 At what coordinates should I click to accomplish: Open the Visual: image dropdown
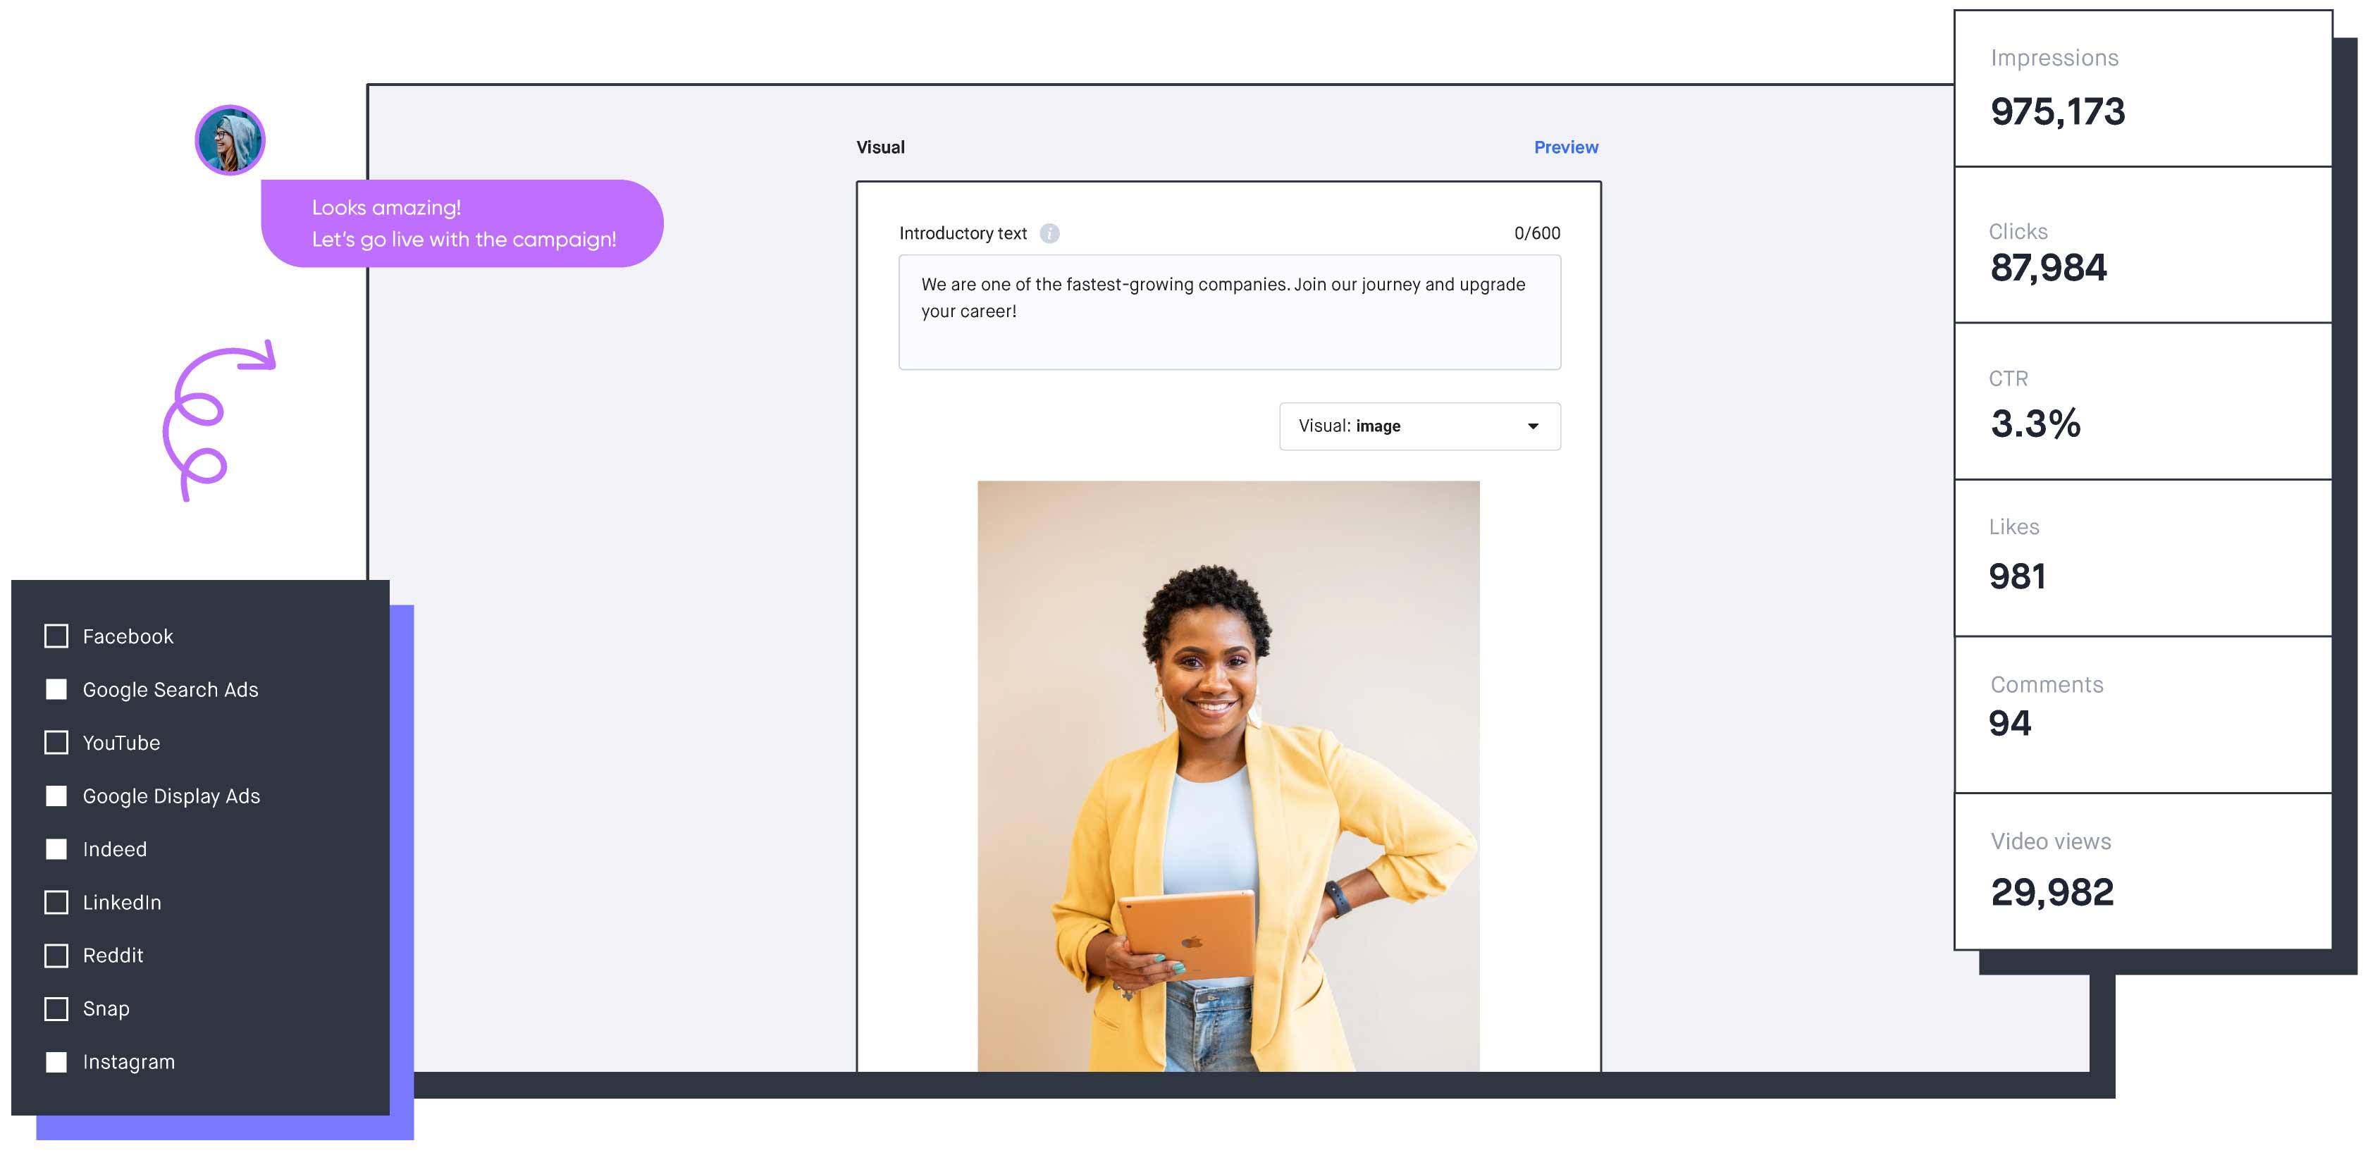pyautogui.click(x=1419, y=426)
